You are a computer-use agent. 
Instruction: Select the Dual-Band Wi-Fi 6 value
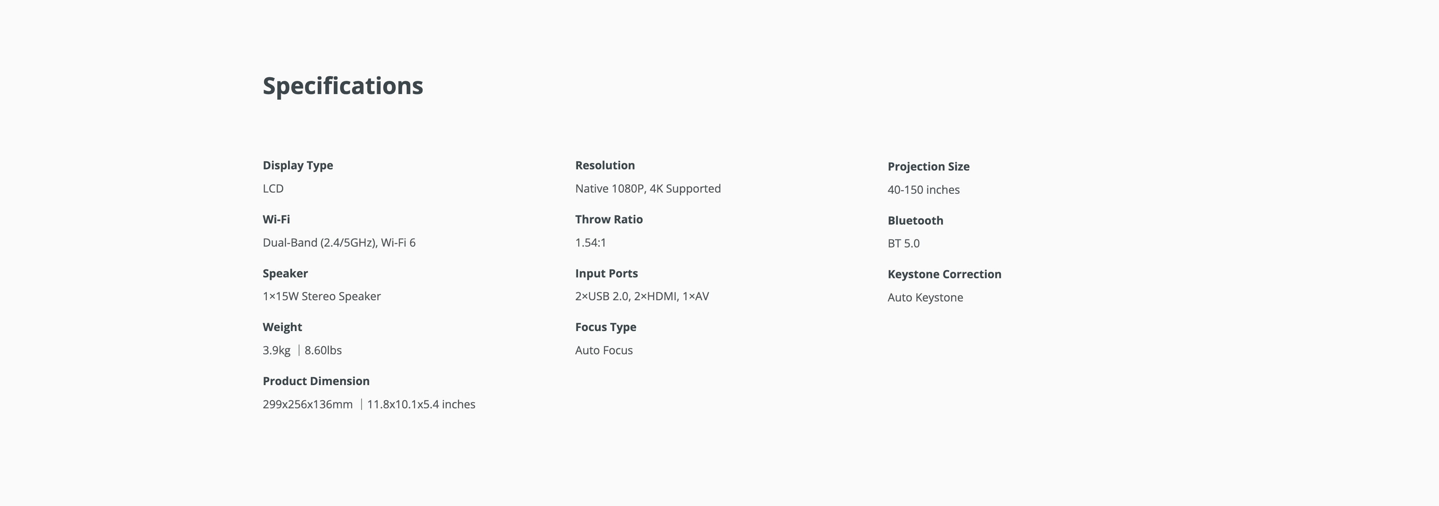[339, 243]
